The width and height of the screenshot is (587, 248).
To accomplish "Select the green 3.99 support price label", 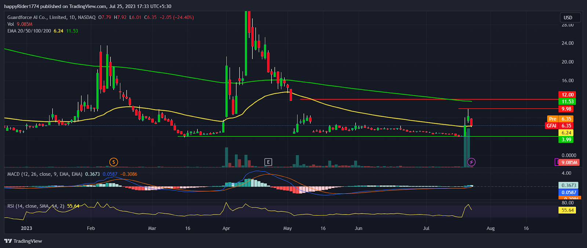I will [566, 140].
